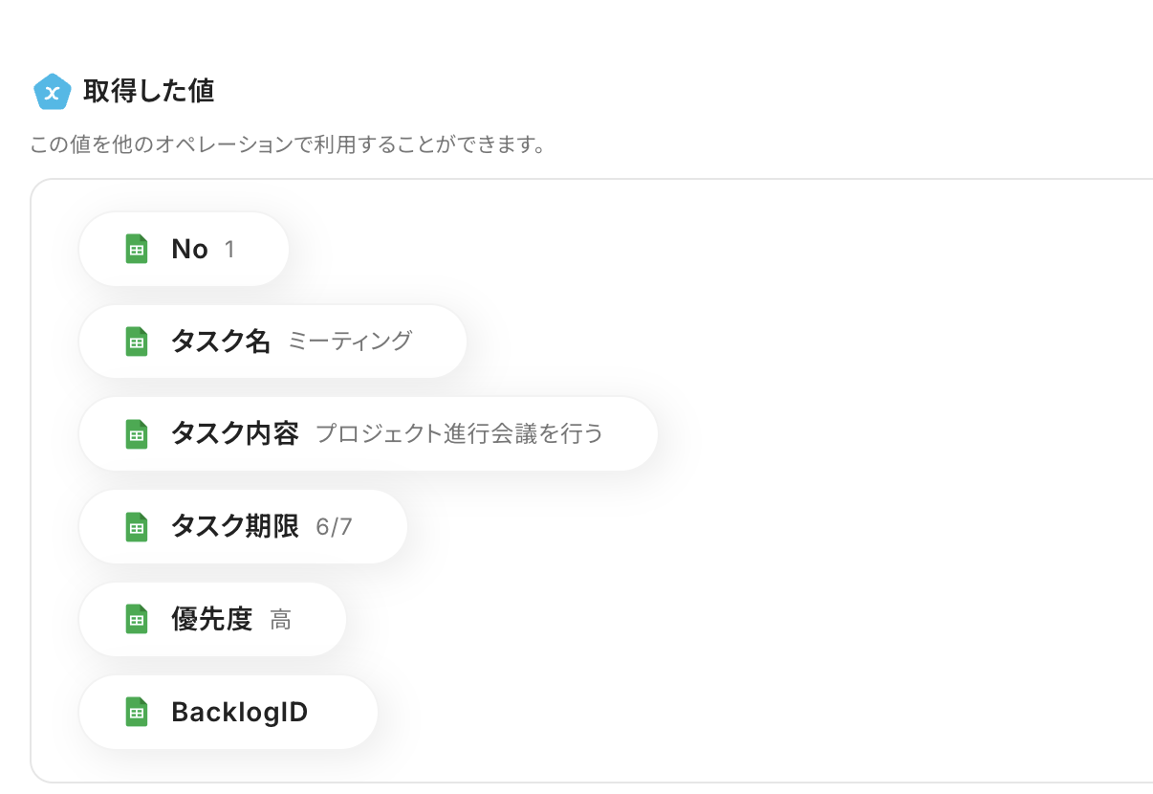
Task: Pick the タスク期限 label
Action: pyautogui.click(x=234, y=527)
